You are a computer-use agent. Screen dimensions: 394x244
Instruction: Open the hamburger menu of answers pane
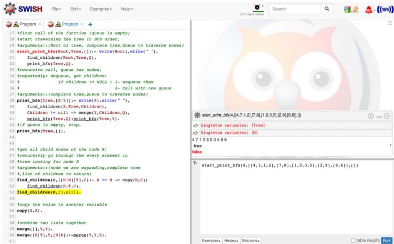(390, 23)
